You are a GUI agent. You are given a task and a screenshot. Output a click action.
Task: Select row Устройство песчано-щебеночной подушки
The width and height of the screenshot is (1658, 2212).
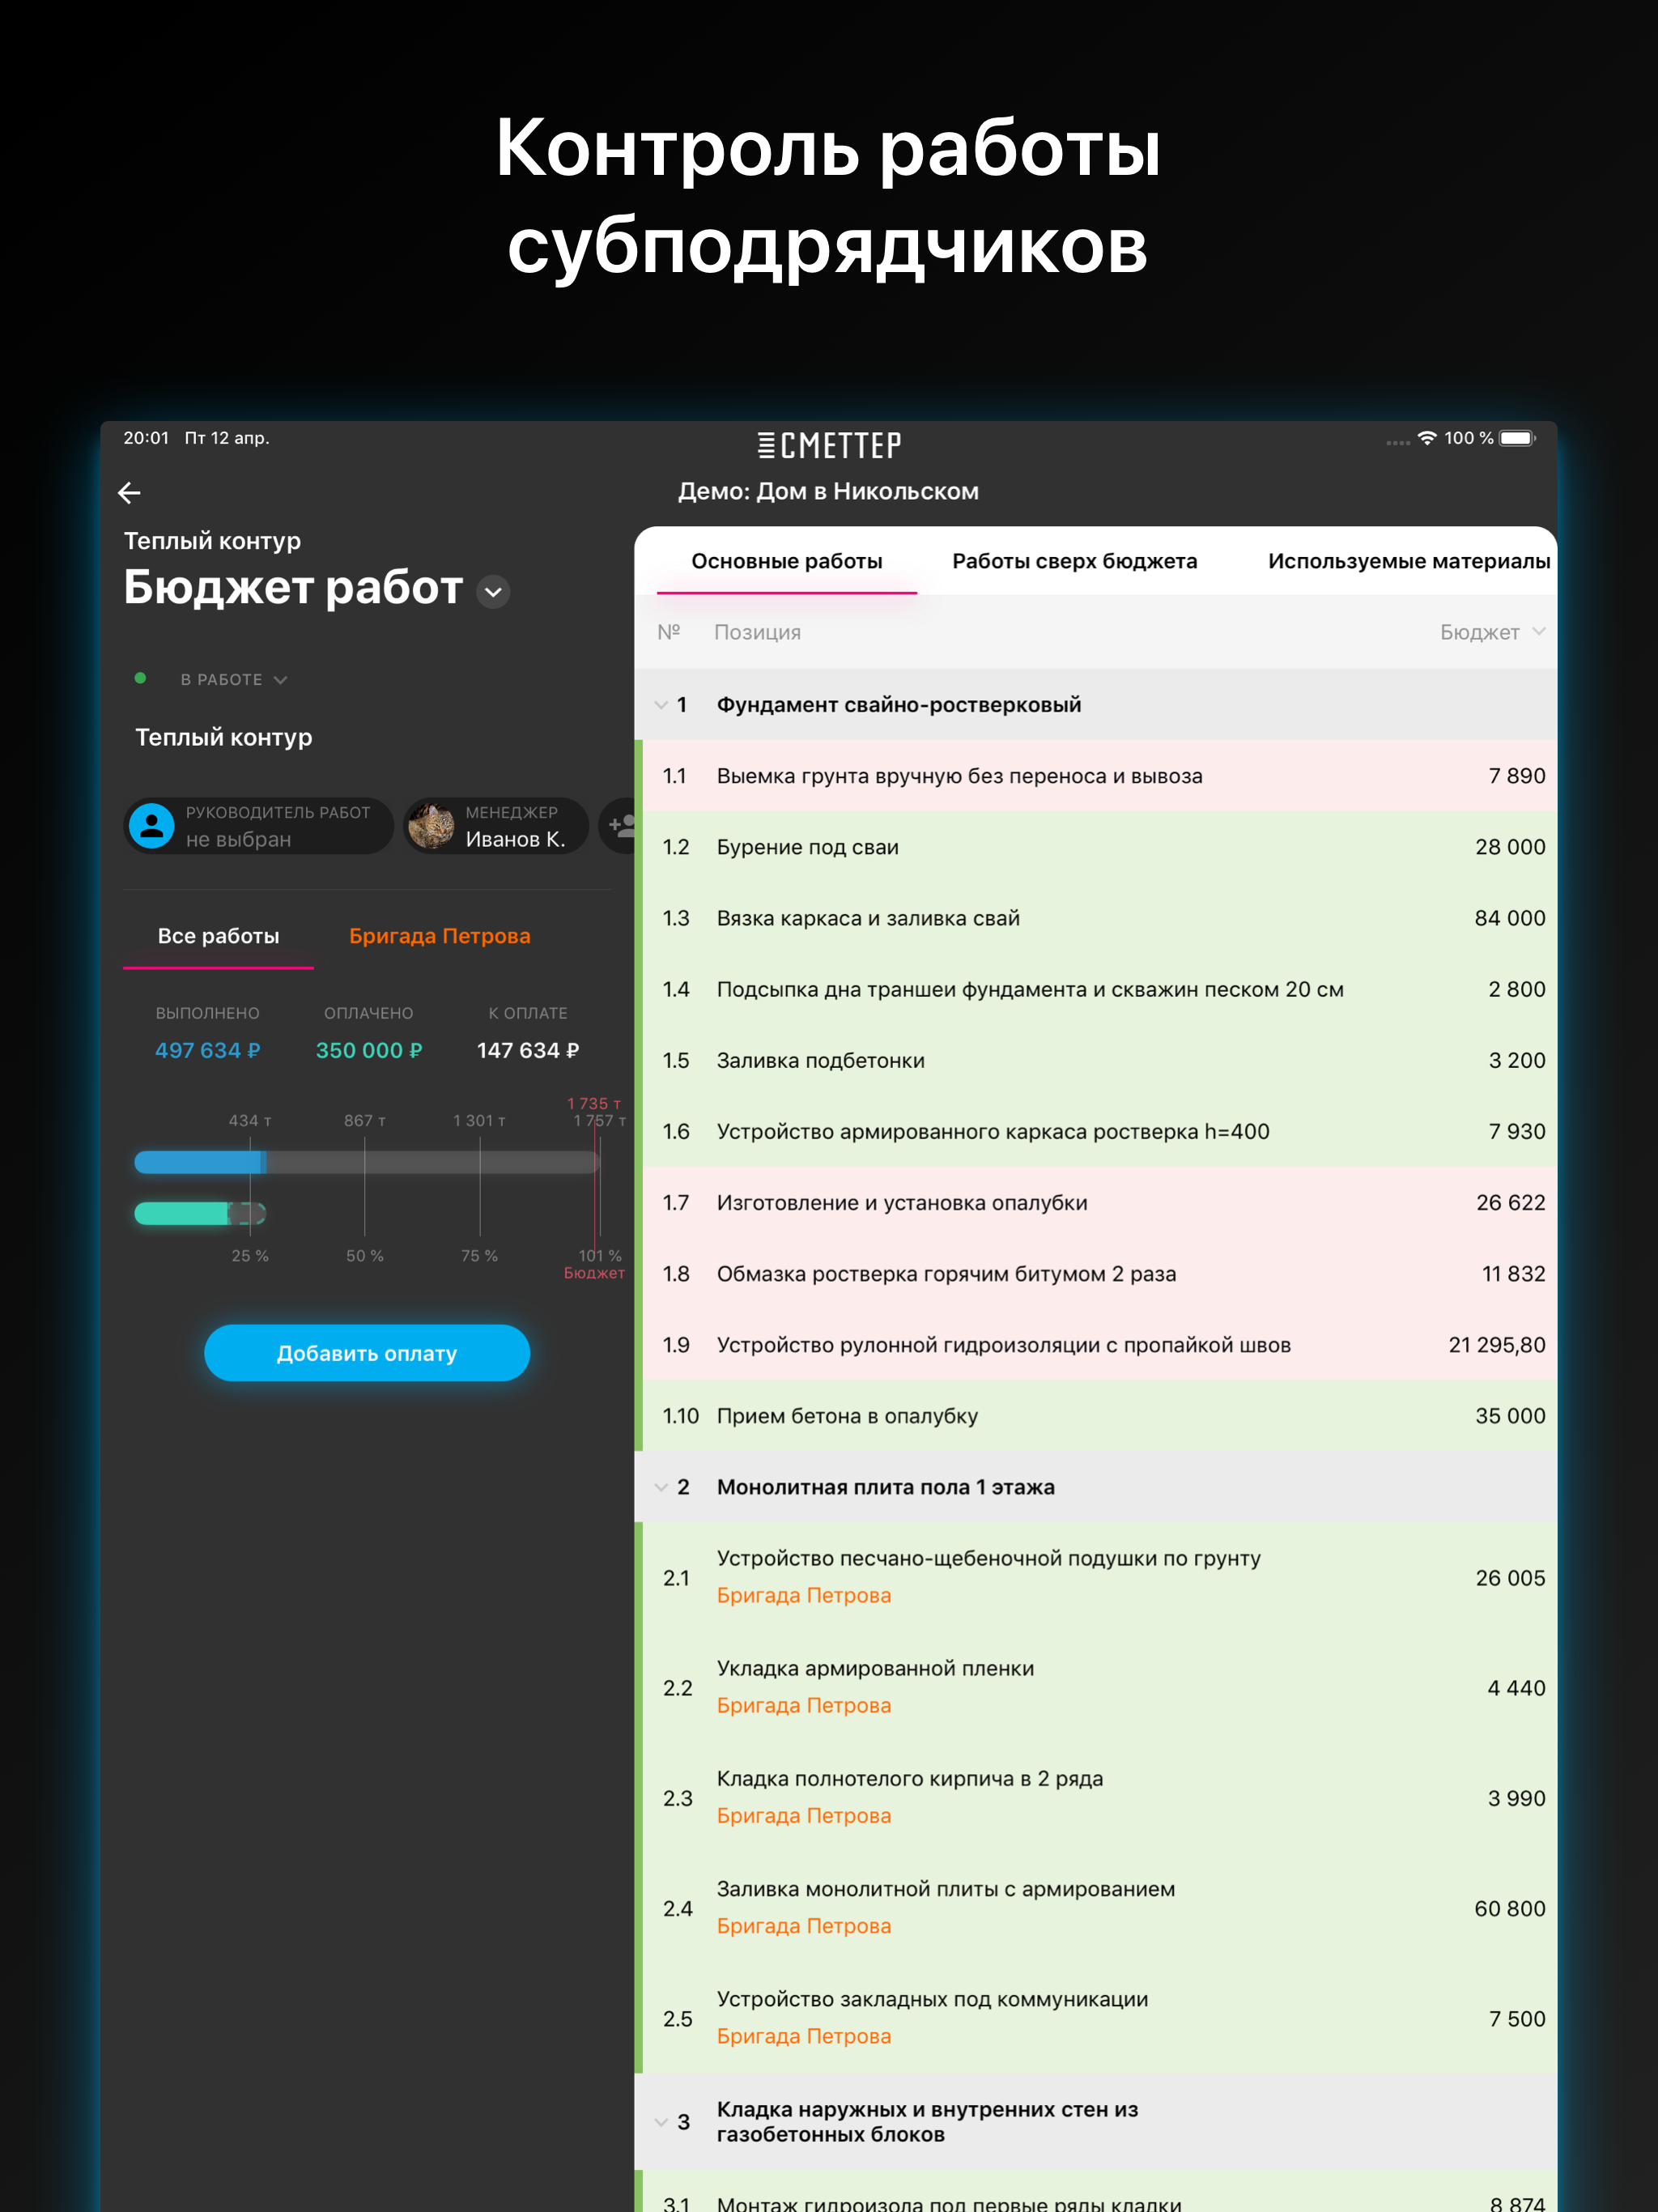pos(1095,1578)
